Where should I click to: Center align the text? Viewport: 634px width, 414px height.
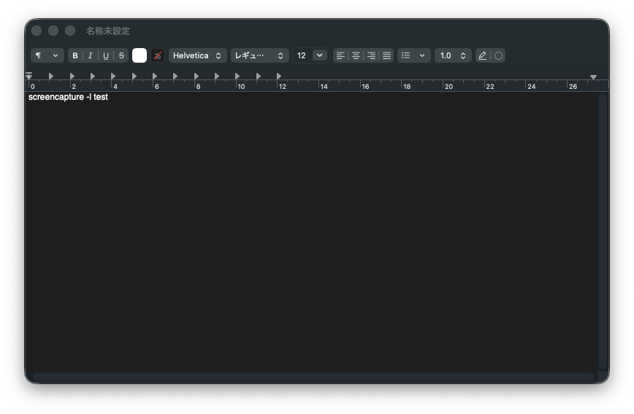point(356,55)
